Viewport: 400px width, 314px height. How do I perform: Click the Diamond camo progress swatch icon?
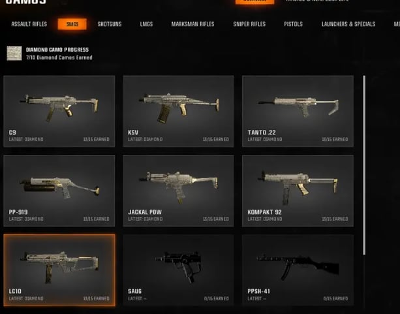(14, 54)
